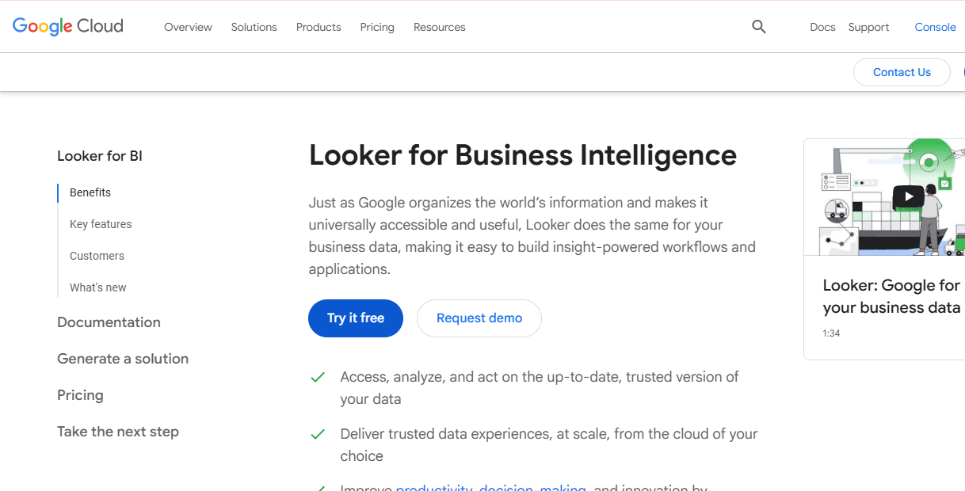Open Documentation in sidebar
Screen dimensions: 965x491
pyautogui.click(x=109, y=322)
